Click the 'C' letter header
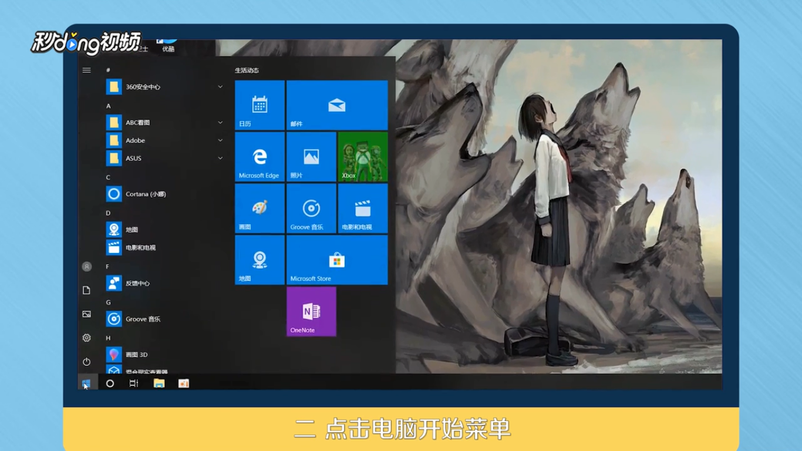This screenshot has height=451, width=802. [108, 177]
